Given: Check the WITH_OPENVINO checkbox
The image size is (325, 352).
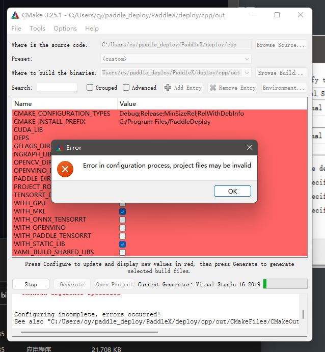Looking at the screenshot, I should pos(123,228).
